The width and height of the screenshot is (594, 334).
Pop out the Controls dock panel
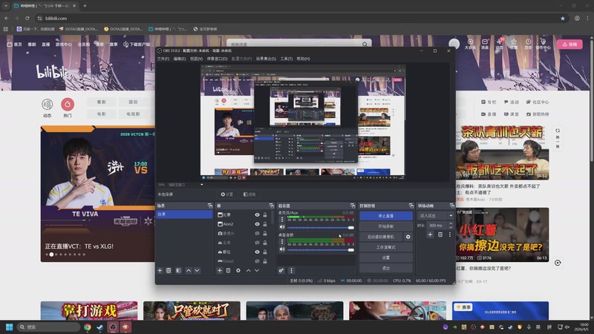411,206
